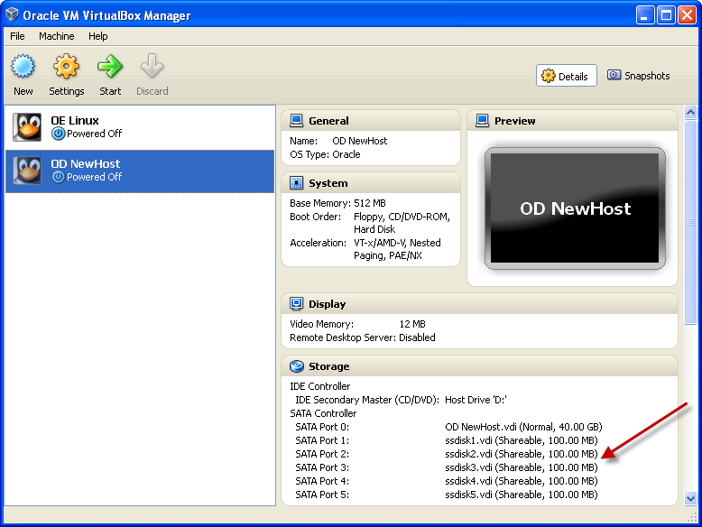702x527 pixels.
Task: Start the VM with the green arrow icon
Action: click(x=110, y=66)
